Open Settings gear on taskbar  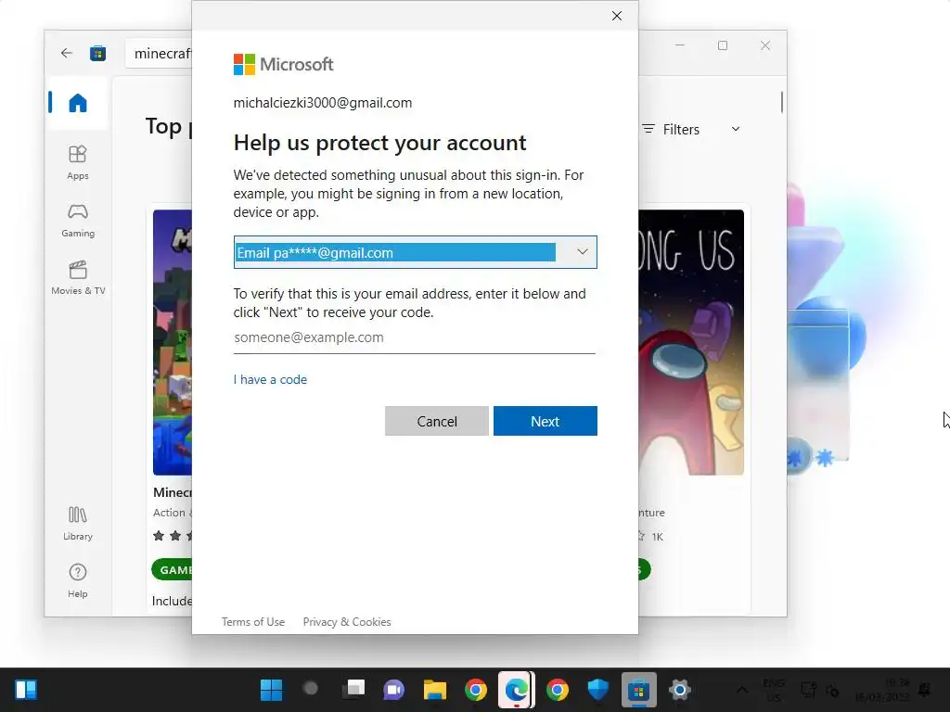tap(680, 690)
